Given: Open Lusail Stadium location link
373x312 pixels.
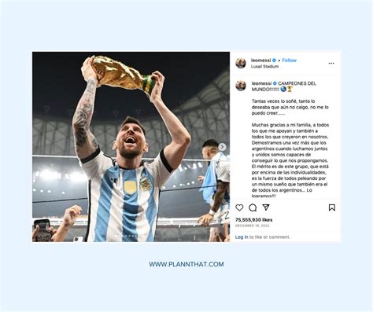Looking at the screenshot, I should 264,67.
